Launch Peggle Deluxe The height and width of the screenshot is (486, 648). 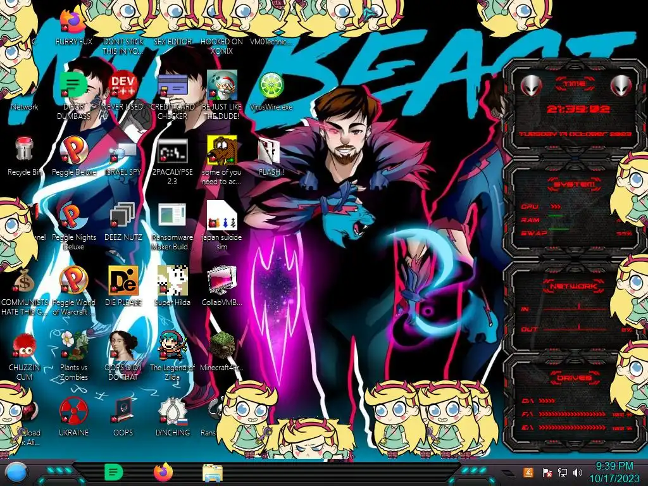pos(73,149)
